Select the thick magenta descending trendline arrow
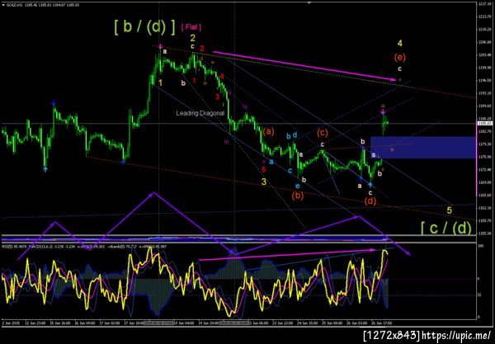Viewport: 495px width, 344px height. coord(304,66)
